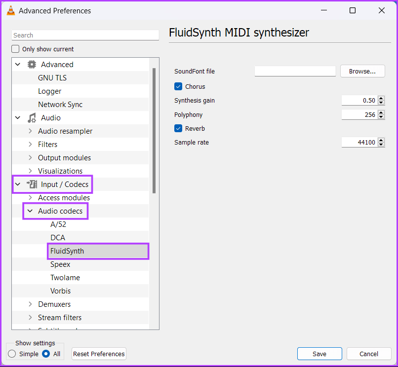Click the tree panel vertical scrollbar

[x=154, y=131]
